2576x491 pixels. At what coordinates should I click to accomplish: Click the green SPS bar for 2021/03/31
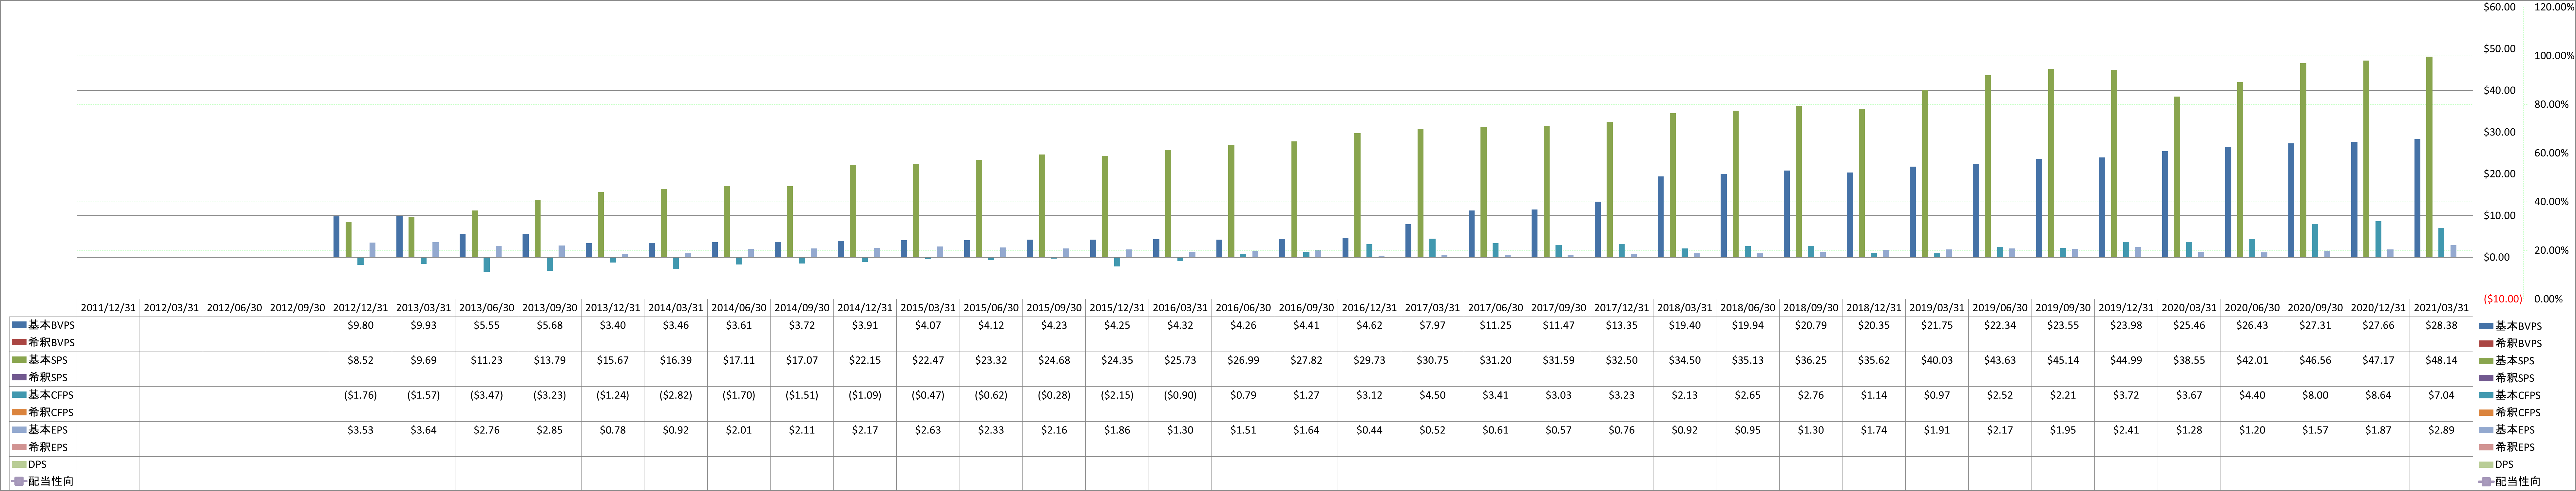tap(2430, 157)
